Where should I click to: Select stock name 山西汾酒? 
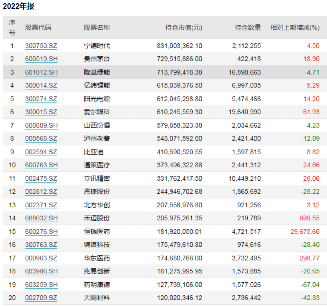pos(97,125)
